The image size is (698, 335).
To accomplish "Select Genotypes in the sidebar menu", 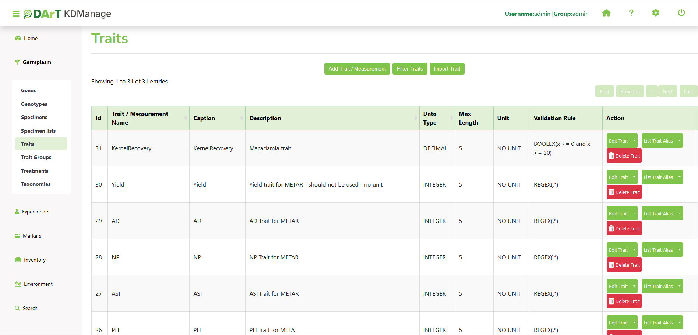I will click(x=34, y=104).
